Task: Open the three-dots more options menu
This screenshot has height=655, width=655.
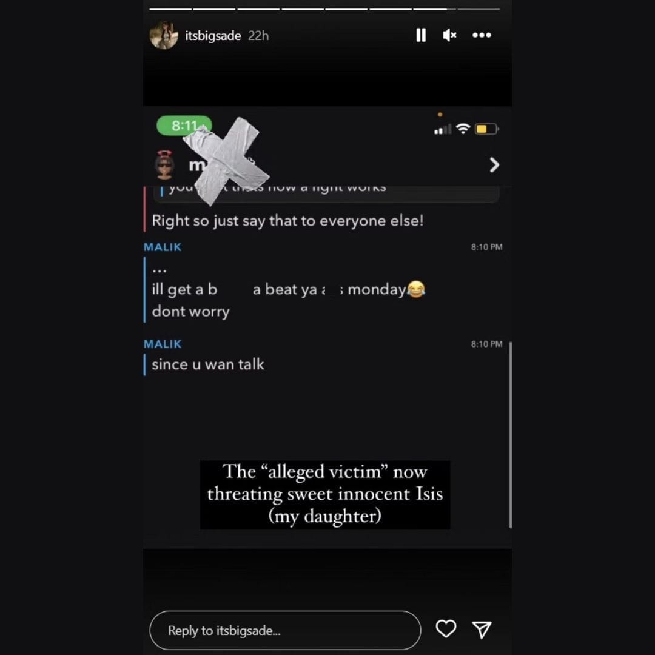Action: [x=482, y=35]
